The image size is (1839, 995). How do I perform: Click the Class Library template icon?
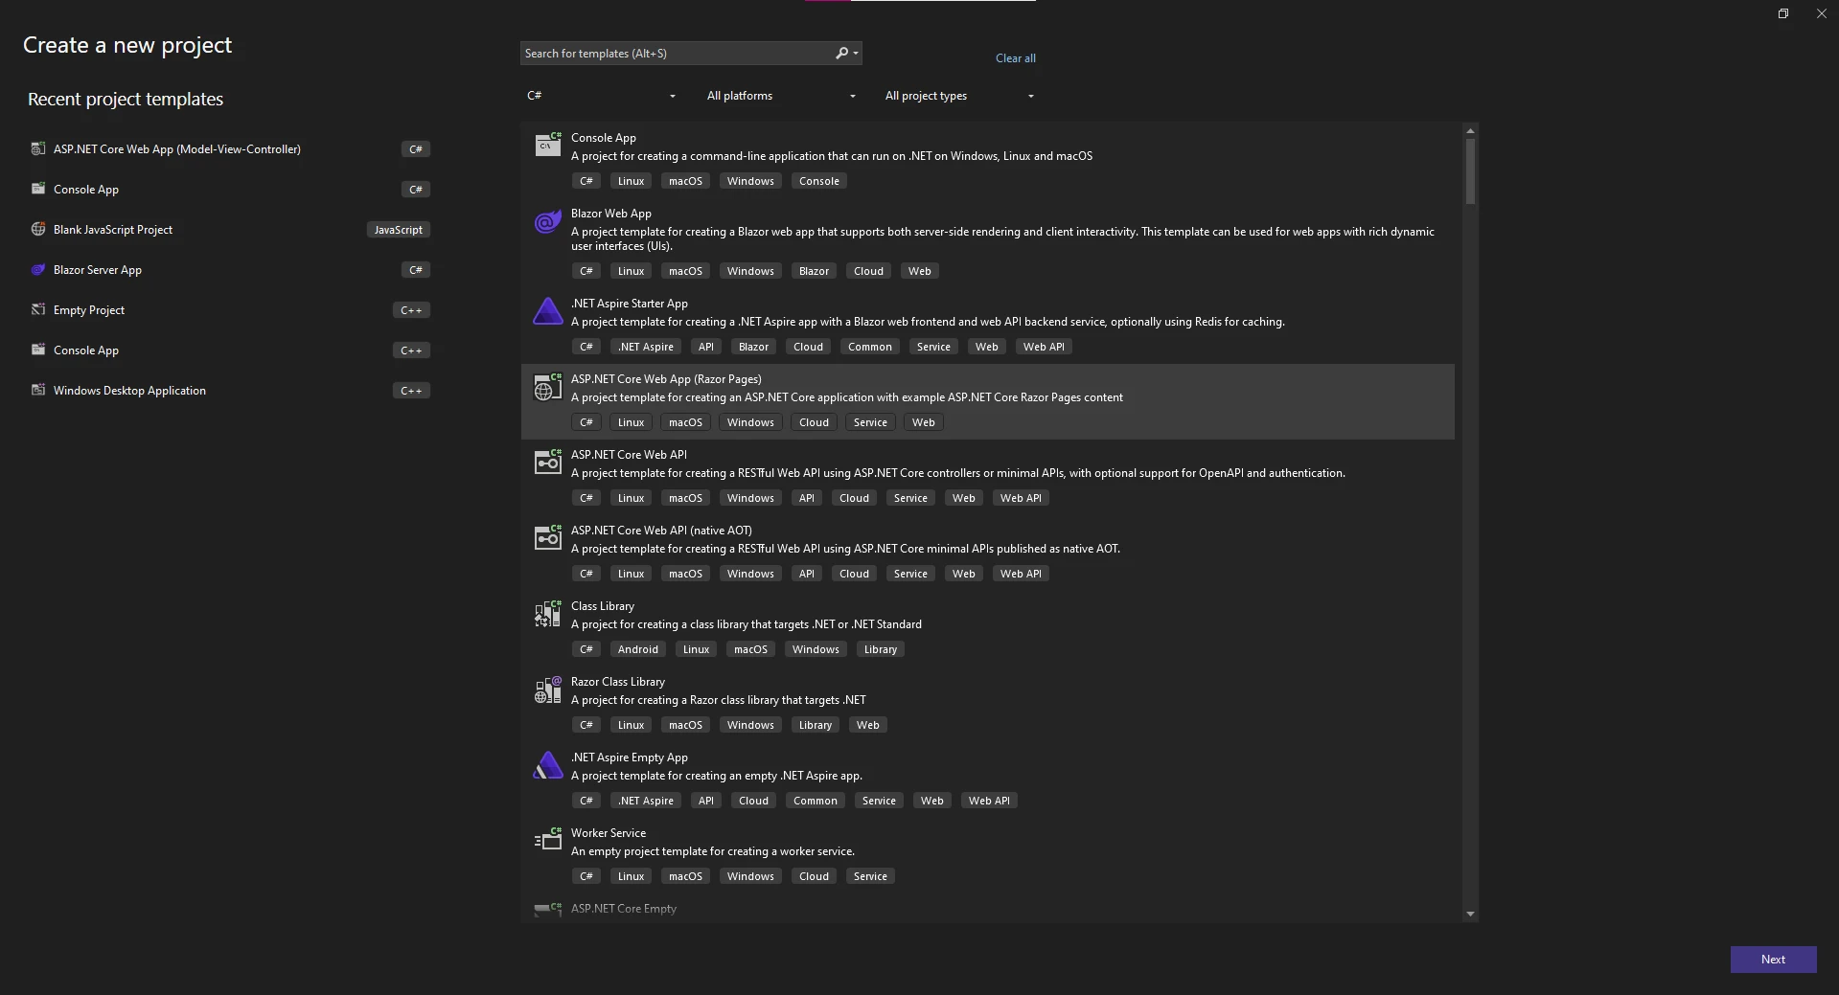click(x=547, y=614)
